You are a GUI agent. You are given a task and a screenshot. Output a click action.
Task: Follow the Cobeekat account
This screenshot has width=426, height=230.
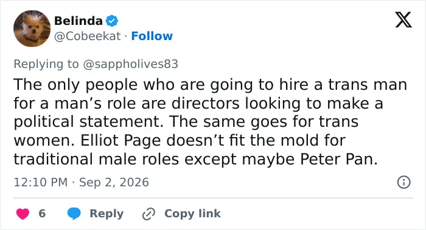pos(152,36)
